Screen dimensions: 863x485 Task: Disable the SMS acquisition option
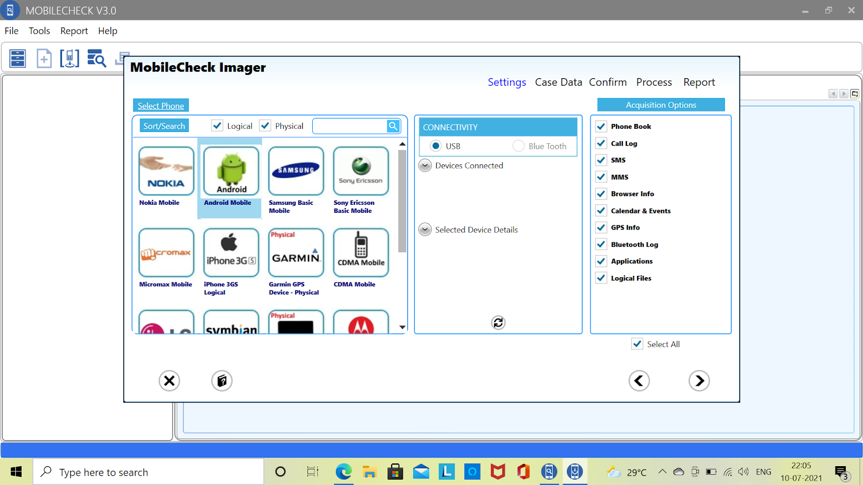(x=601, y=160)
